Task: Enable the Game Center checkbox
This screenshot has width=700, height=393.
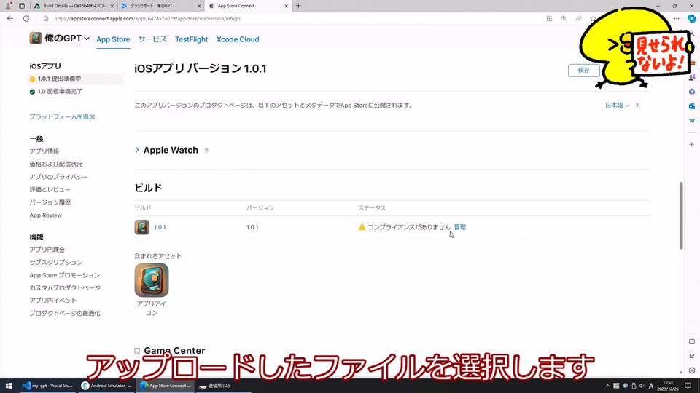Action: pyautogui.click(x=137, y=351)
